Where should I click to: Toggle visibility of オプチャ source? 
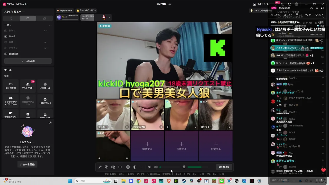(45, 48)
